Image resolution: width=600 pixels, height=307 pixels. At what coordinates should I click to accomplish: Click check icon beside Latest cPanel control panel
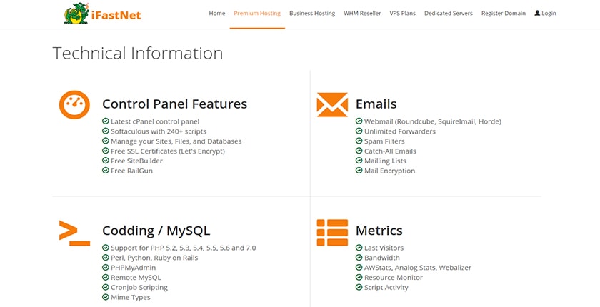pyautogui.click(x=106, y=121)
